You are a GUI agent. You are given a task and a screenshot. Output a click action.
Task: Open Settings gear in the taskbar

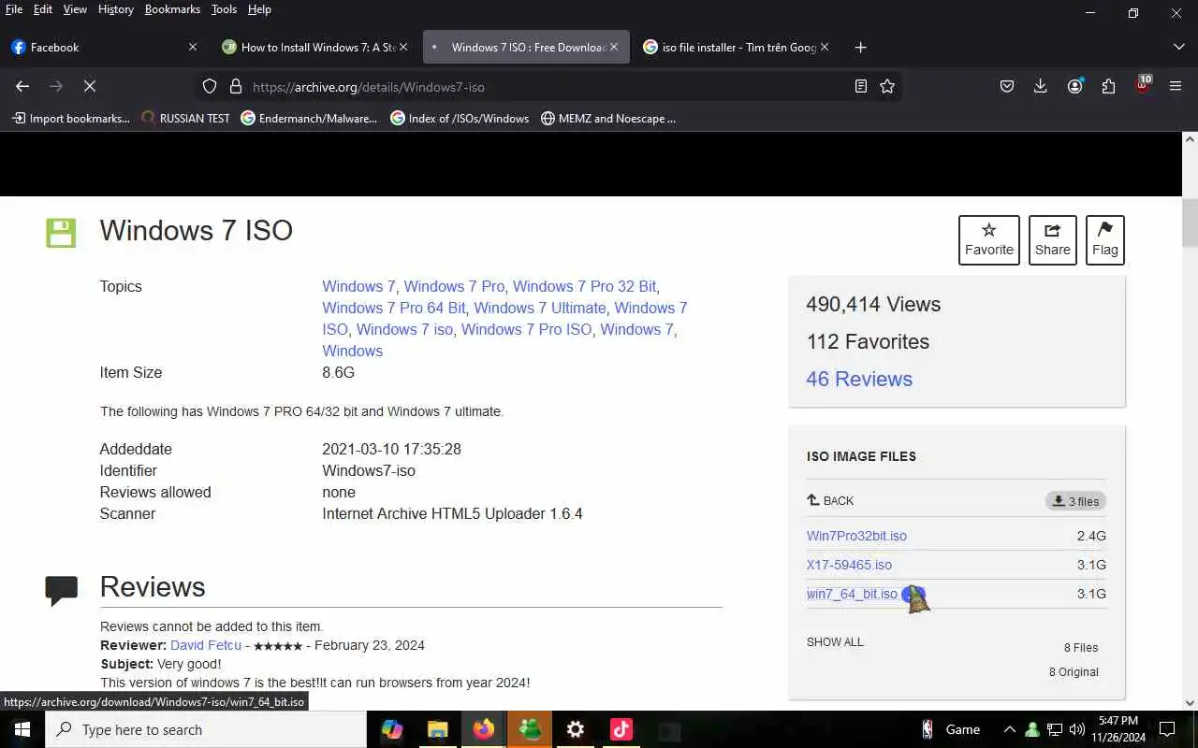click(x=576, y=729)
